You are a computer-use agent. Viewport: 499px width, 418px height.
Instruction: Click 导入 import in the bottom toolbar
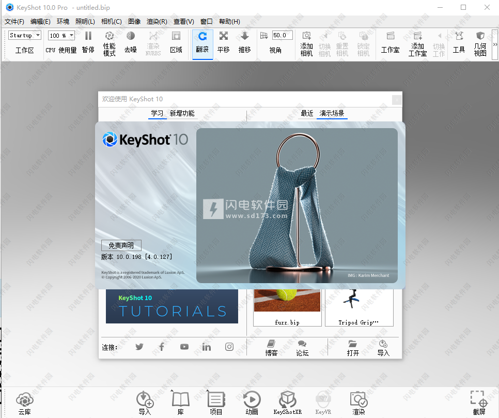145,404
